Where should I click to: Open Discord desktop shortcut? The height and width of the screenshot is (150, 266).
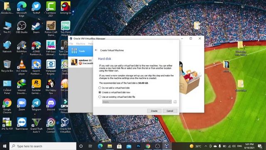coord(51,105)
